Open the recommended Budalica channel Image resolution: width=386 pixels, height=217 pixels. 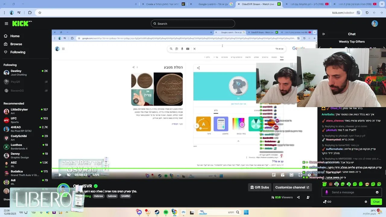coord(26,173)
